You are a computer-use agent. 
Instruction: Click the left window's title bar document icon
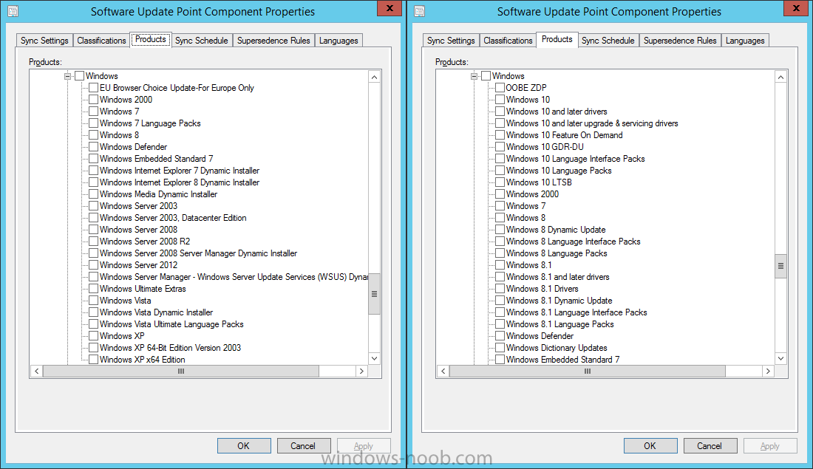13,11
